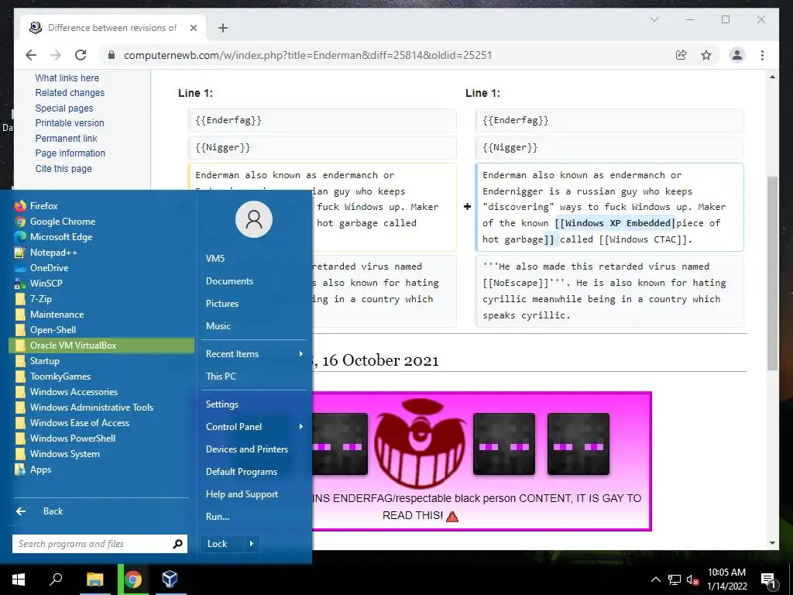
Task: Share this page via Chrome share icon
Action: [681, 55]
